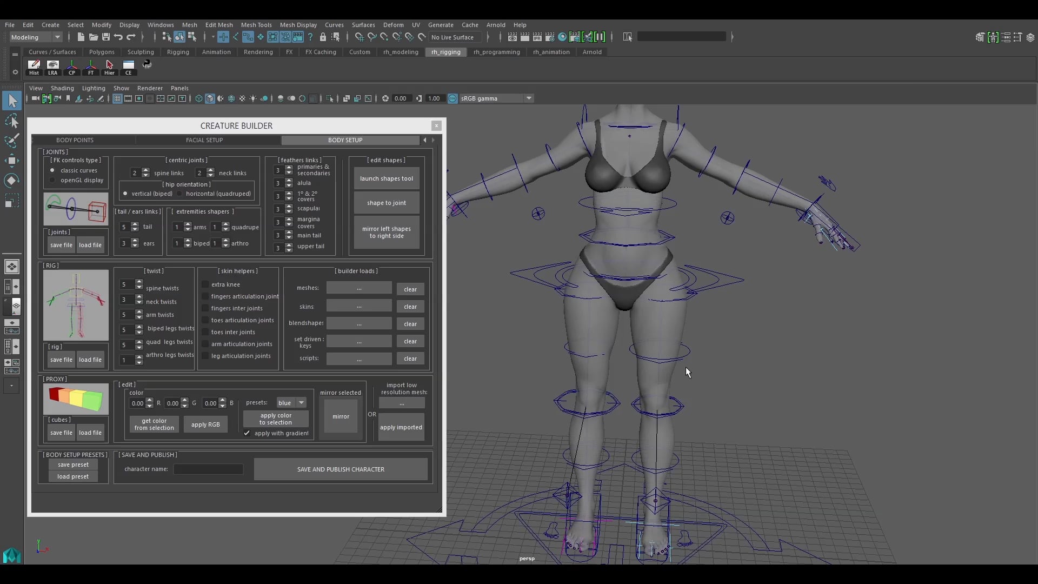The width and height of the screenshot is (1038, 584).
Task: Click the Rotate tool in toolbox
Action: pos(11,180)
